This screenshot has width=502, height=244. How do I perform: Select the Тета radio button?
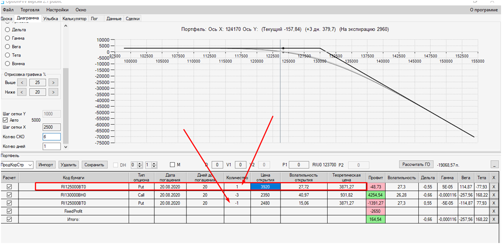pyautogui.click(x=7, y=55)
